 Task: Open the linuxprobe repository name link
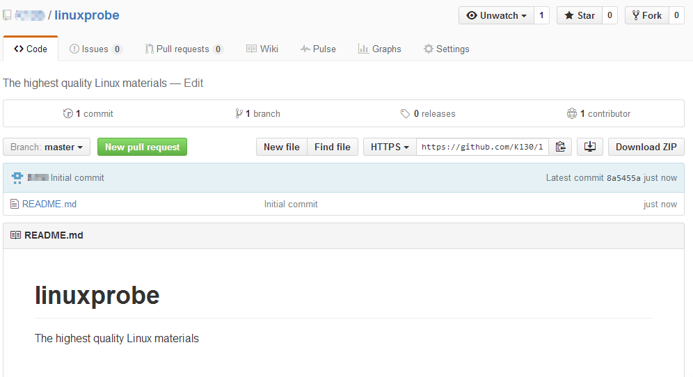pos(86,15)
